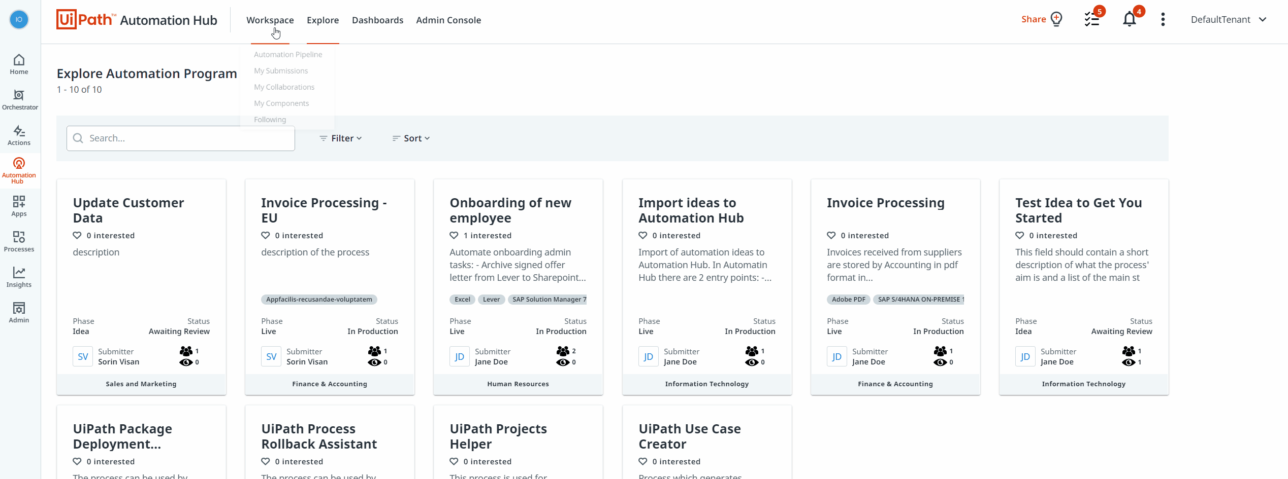
Task: Click heart on Test Idea to Get You Started
Action: 1020,235
